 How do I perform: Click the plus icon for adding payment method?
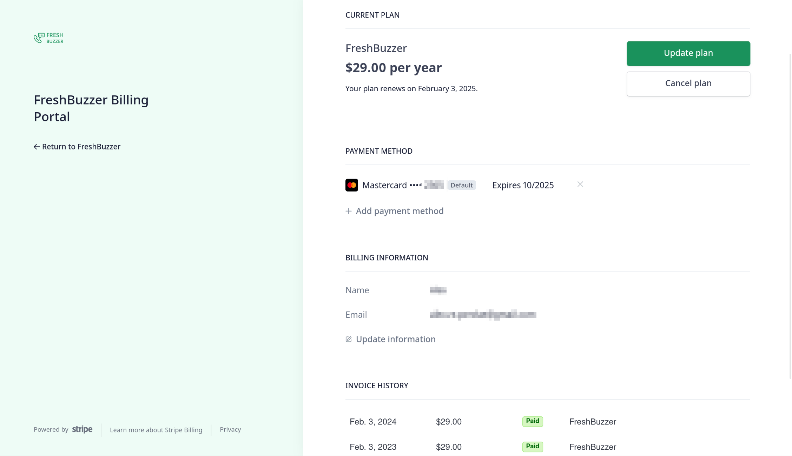coord(348,211)
